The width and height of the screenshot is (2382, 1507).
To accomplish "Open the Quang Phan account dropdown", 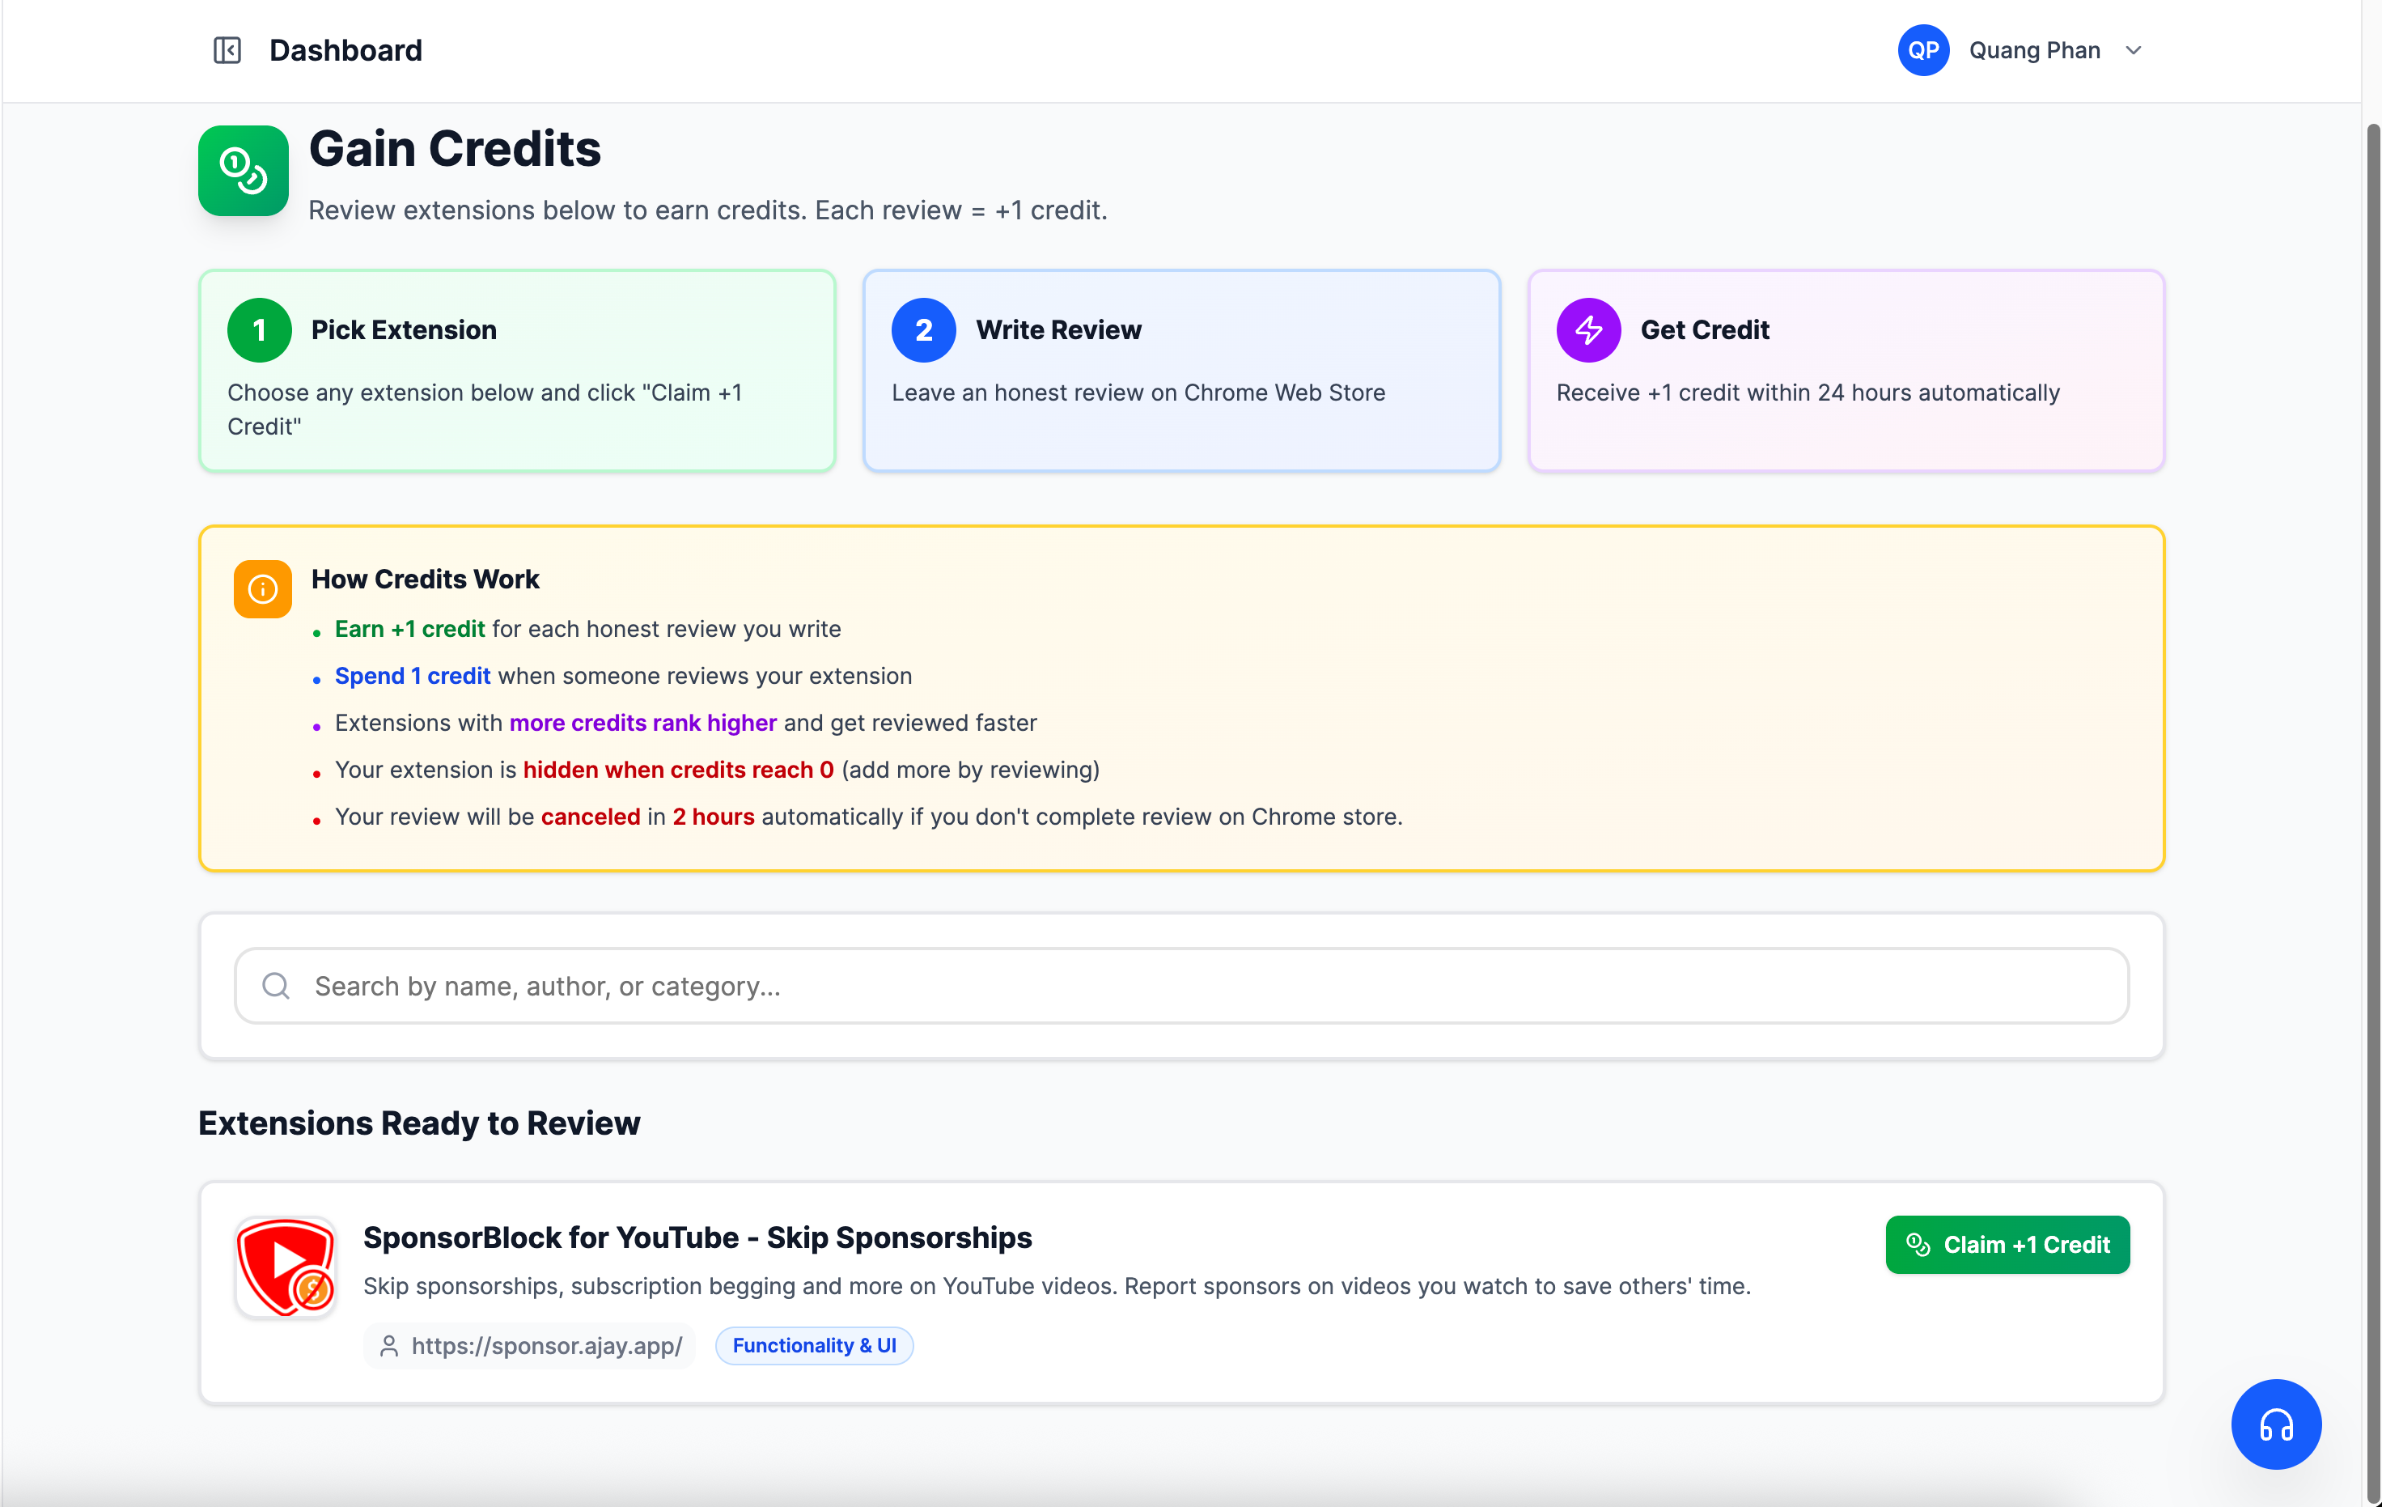I will click(x=2034, y=49).
